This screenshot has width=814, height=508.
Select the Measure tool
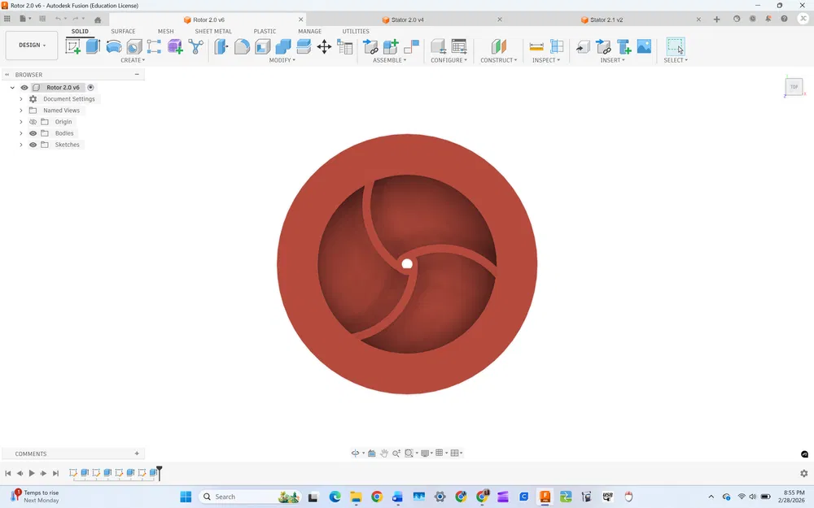click(x=536, y=46)
